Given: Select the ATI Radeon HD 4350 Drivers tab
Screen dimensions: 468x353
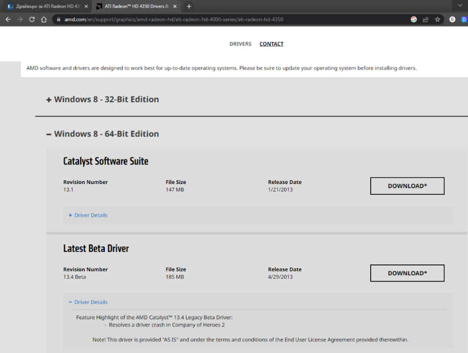Looking at the screenshot, I should click(136, 6).
